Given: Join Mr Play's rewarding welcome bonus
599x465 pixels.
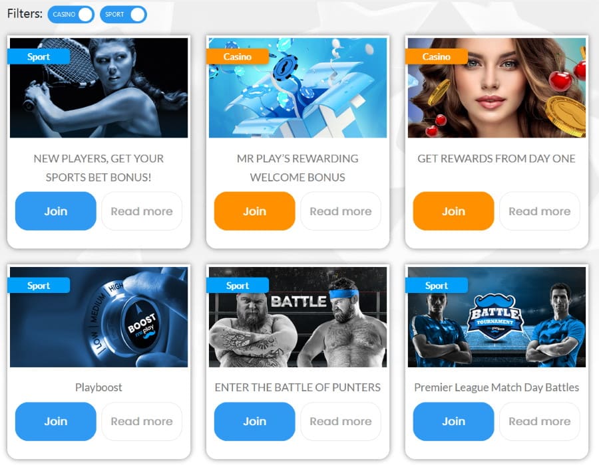Looking at the screenshot, I should [x=254, y=211].
